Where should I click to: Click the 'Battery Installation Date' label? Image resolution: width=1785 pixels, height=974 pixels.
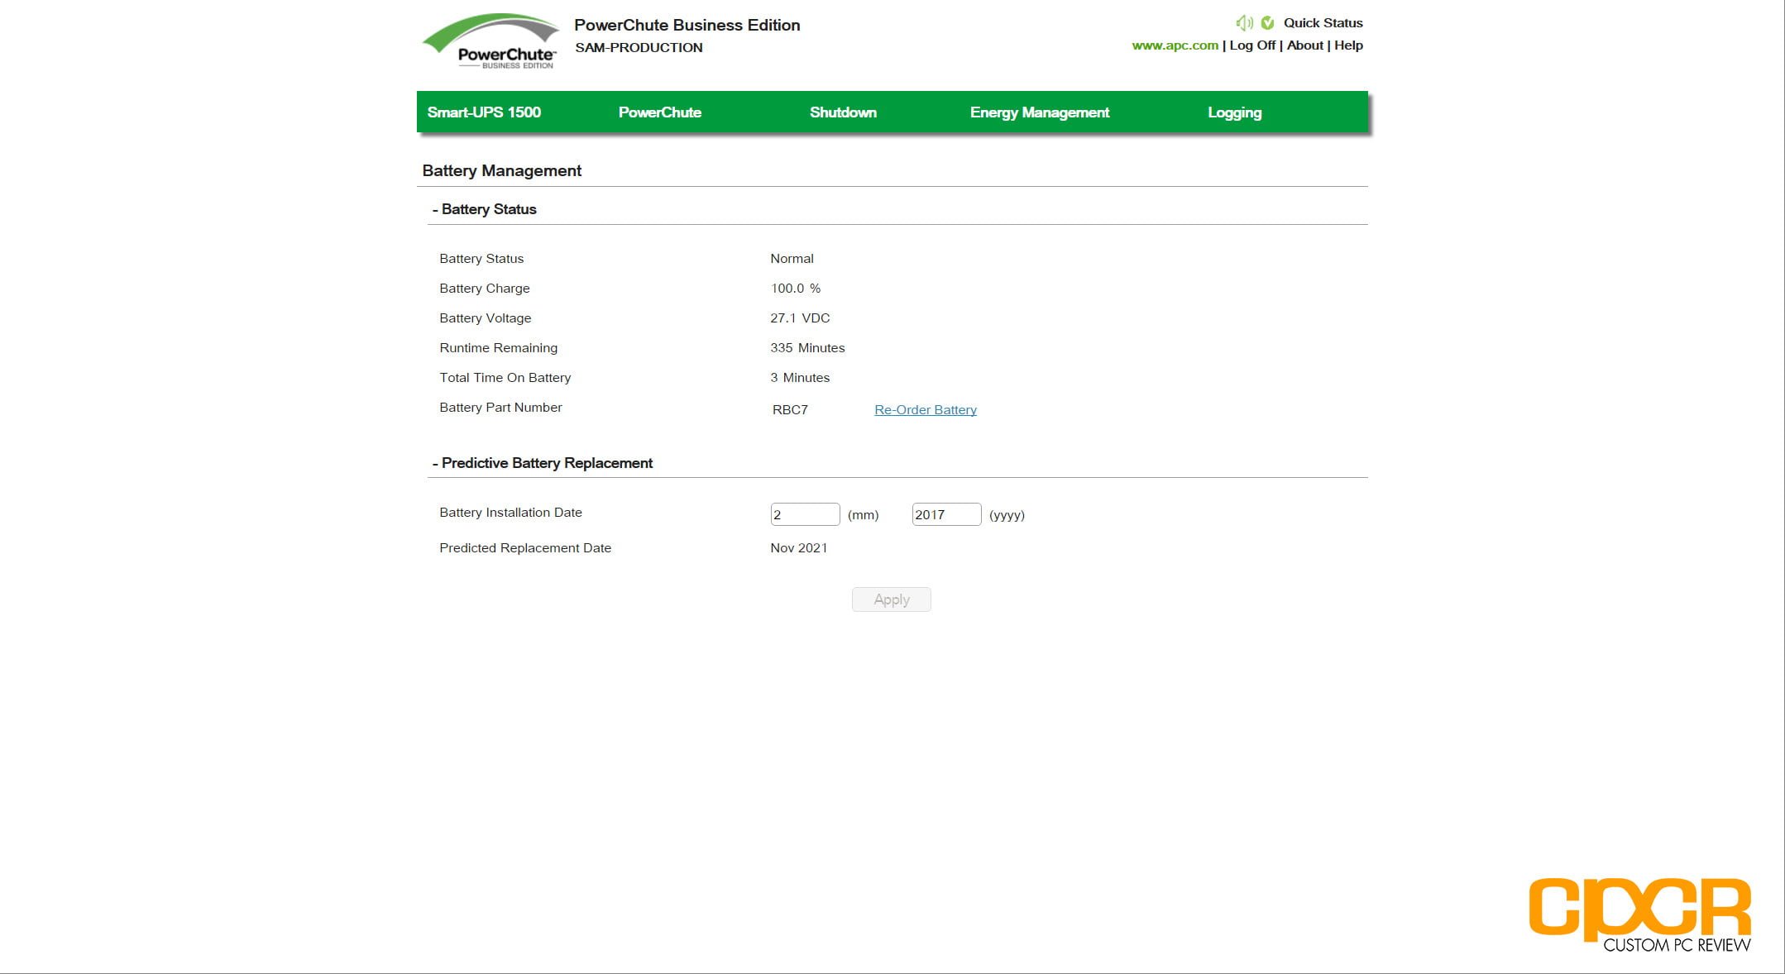click(x=510, y=513)
